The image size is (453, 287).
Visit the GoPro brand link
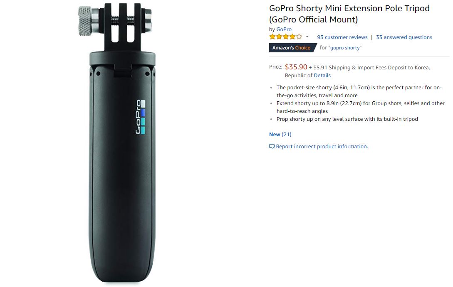284,29
